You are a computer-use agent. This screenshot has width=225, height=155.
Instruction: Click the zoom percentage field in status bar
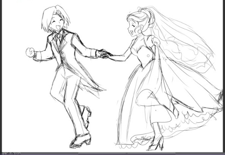4,153
